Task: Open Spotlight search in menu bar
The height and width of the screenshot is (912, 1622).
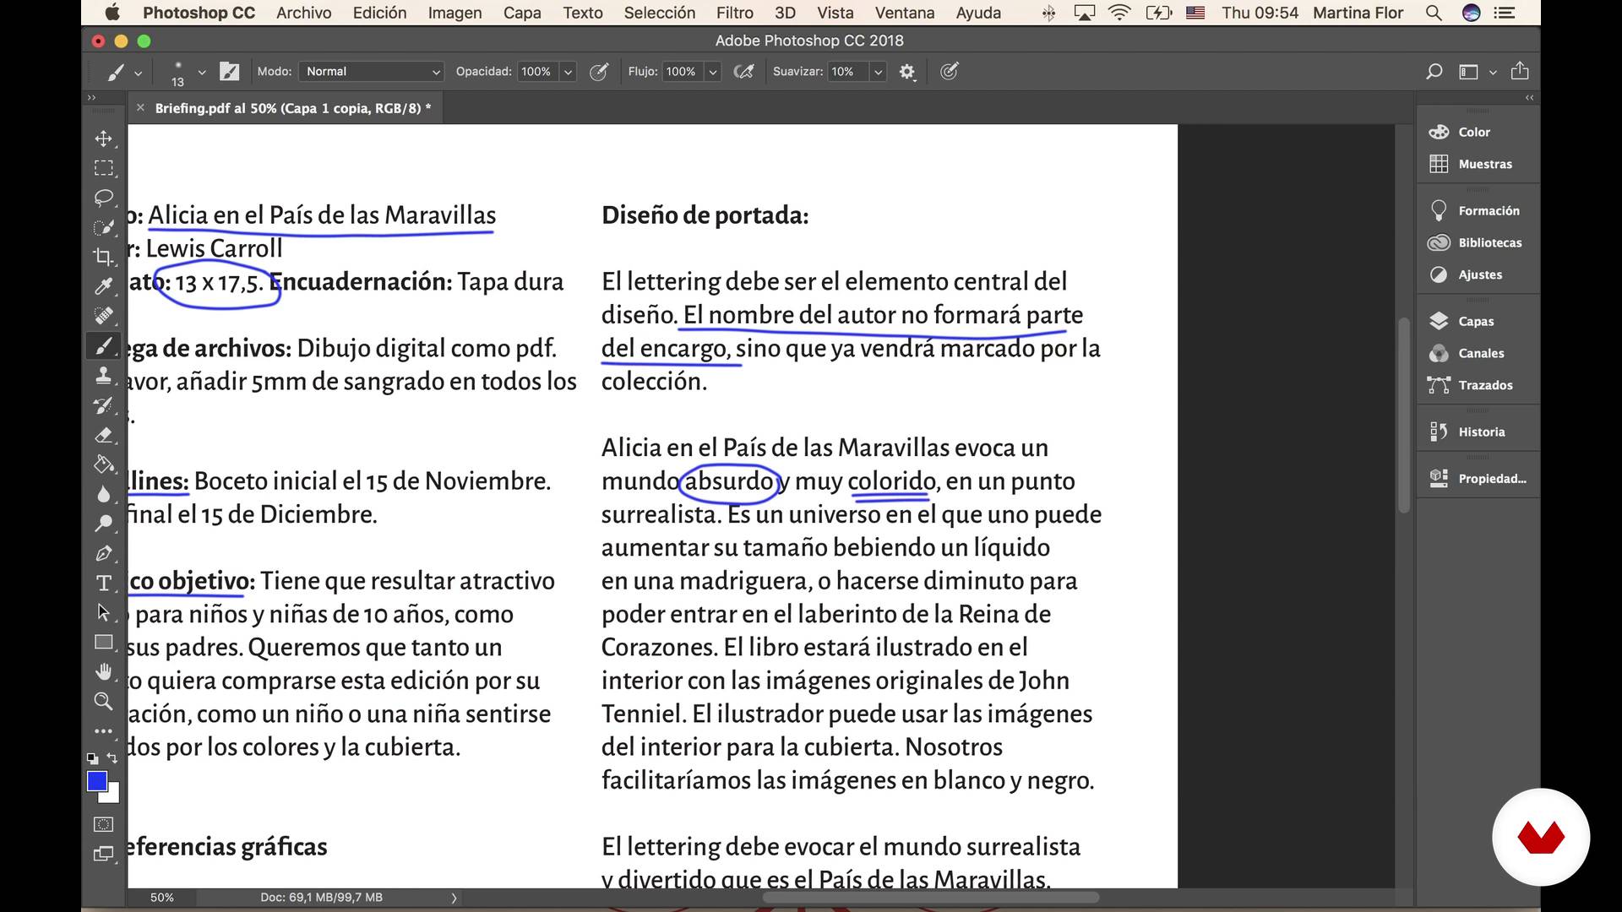Action: [1434, 13]
